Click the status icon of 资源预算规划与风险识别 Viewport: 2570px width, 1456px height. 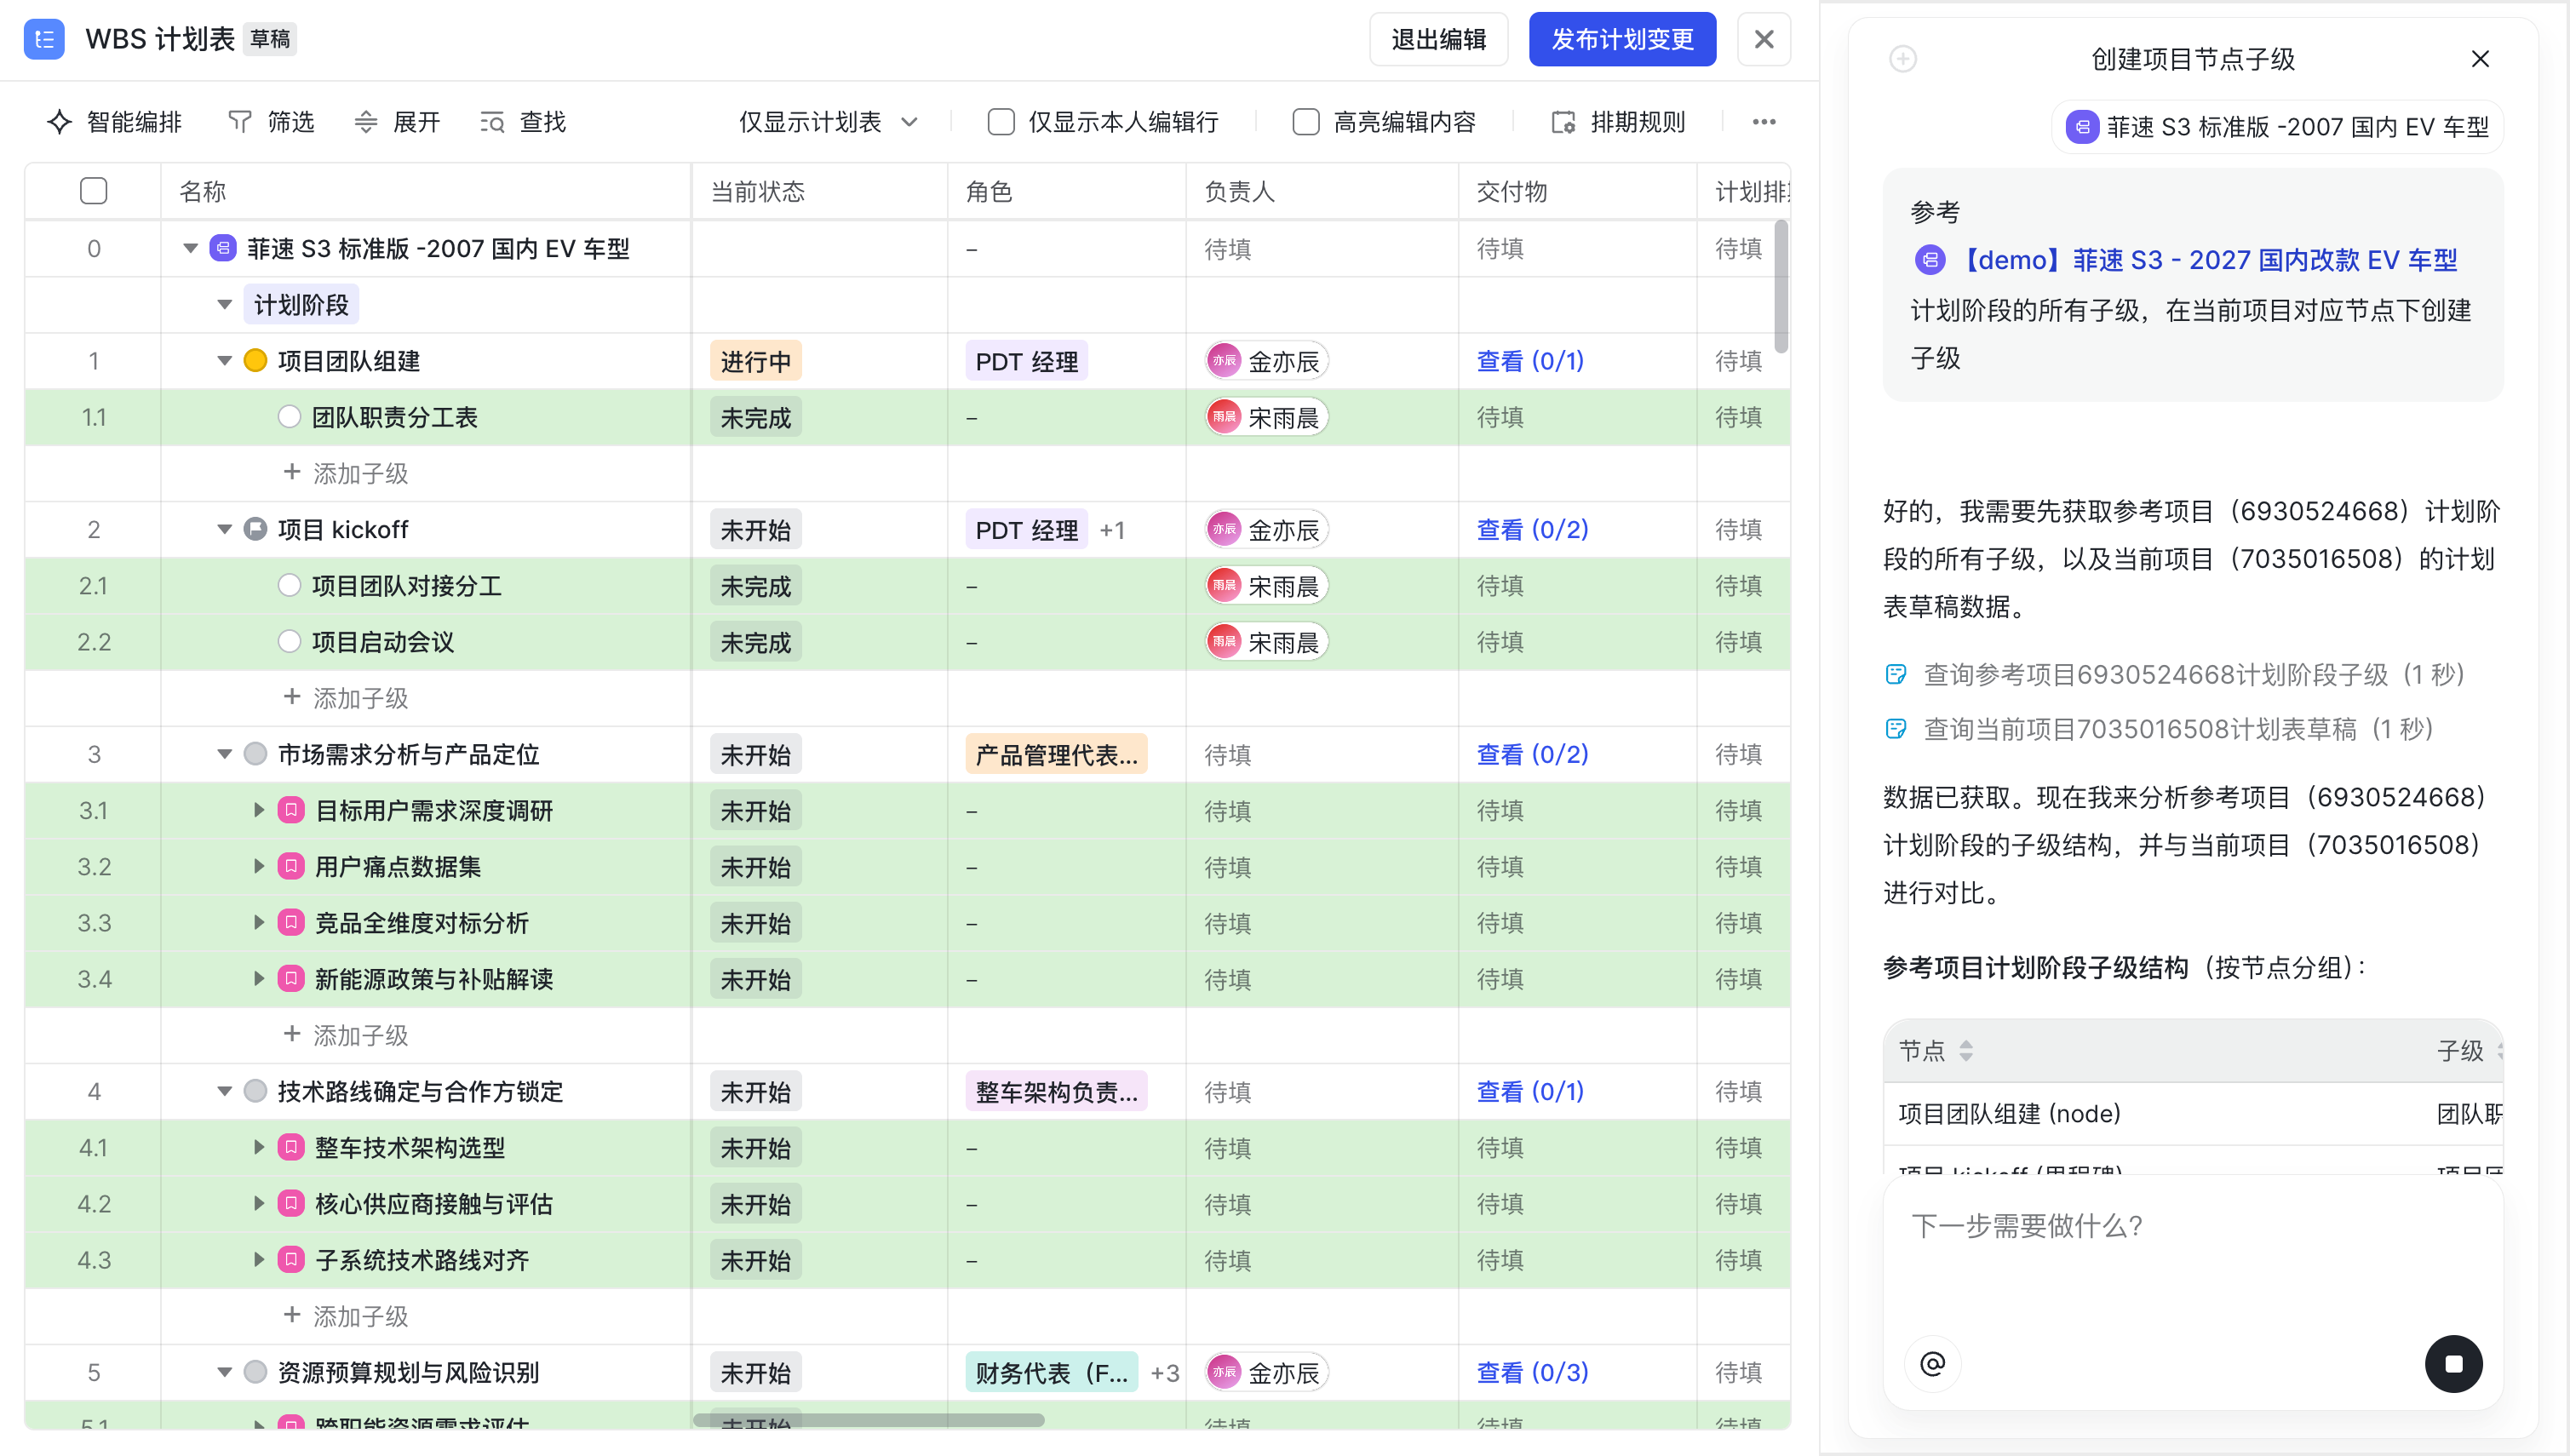pos(255,1372)
